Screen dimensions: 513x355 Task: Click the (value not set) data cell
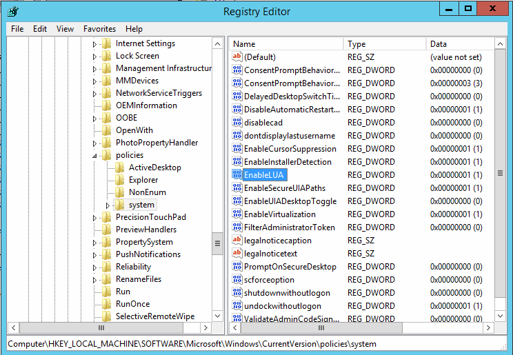click(456, 57)
